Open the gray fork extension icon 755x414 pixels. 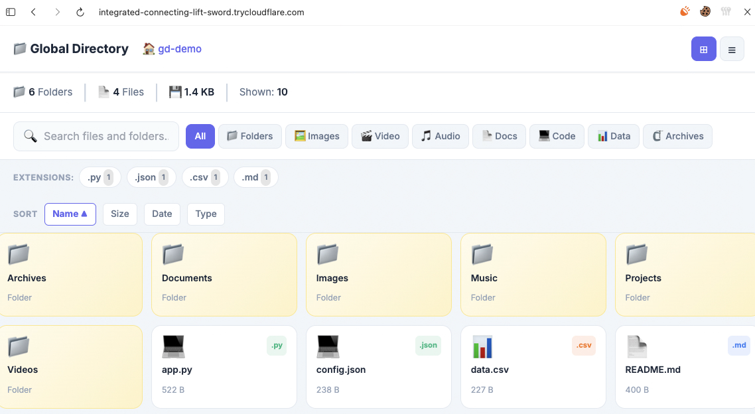(726, 11)
